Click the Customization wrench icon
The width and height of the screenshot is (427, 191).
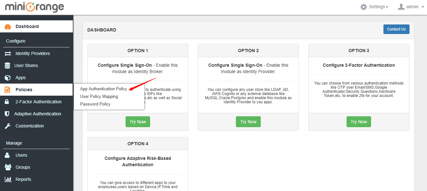click(8, 126)
